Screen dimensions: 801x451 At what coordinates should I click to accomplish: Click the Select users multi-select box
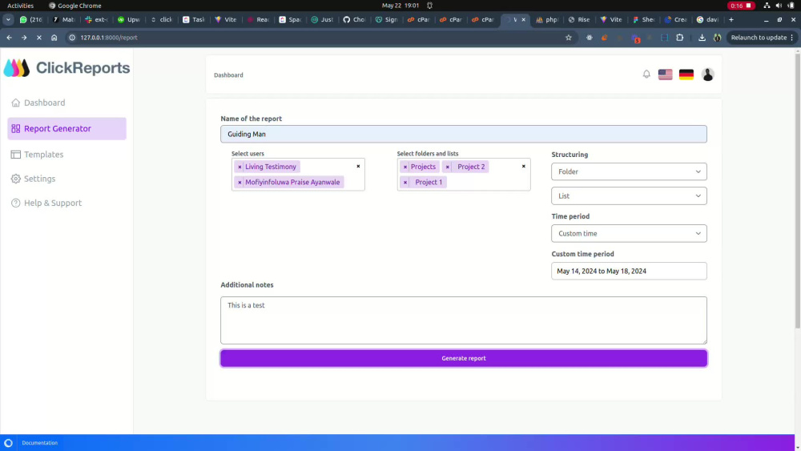coord(298,175)
